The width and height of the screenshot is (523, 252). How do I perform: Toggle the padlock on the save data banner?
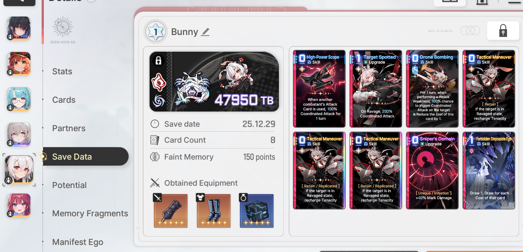(158, 60)
